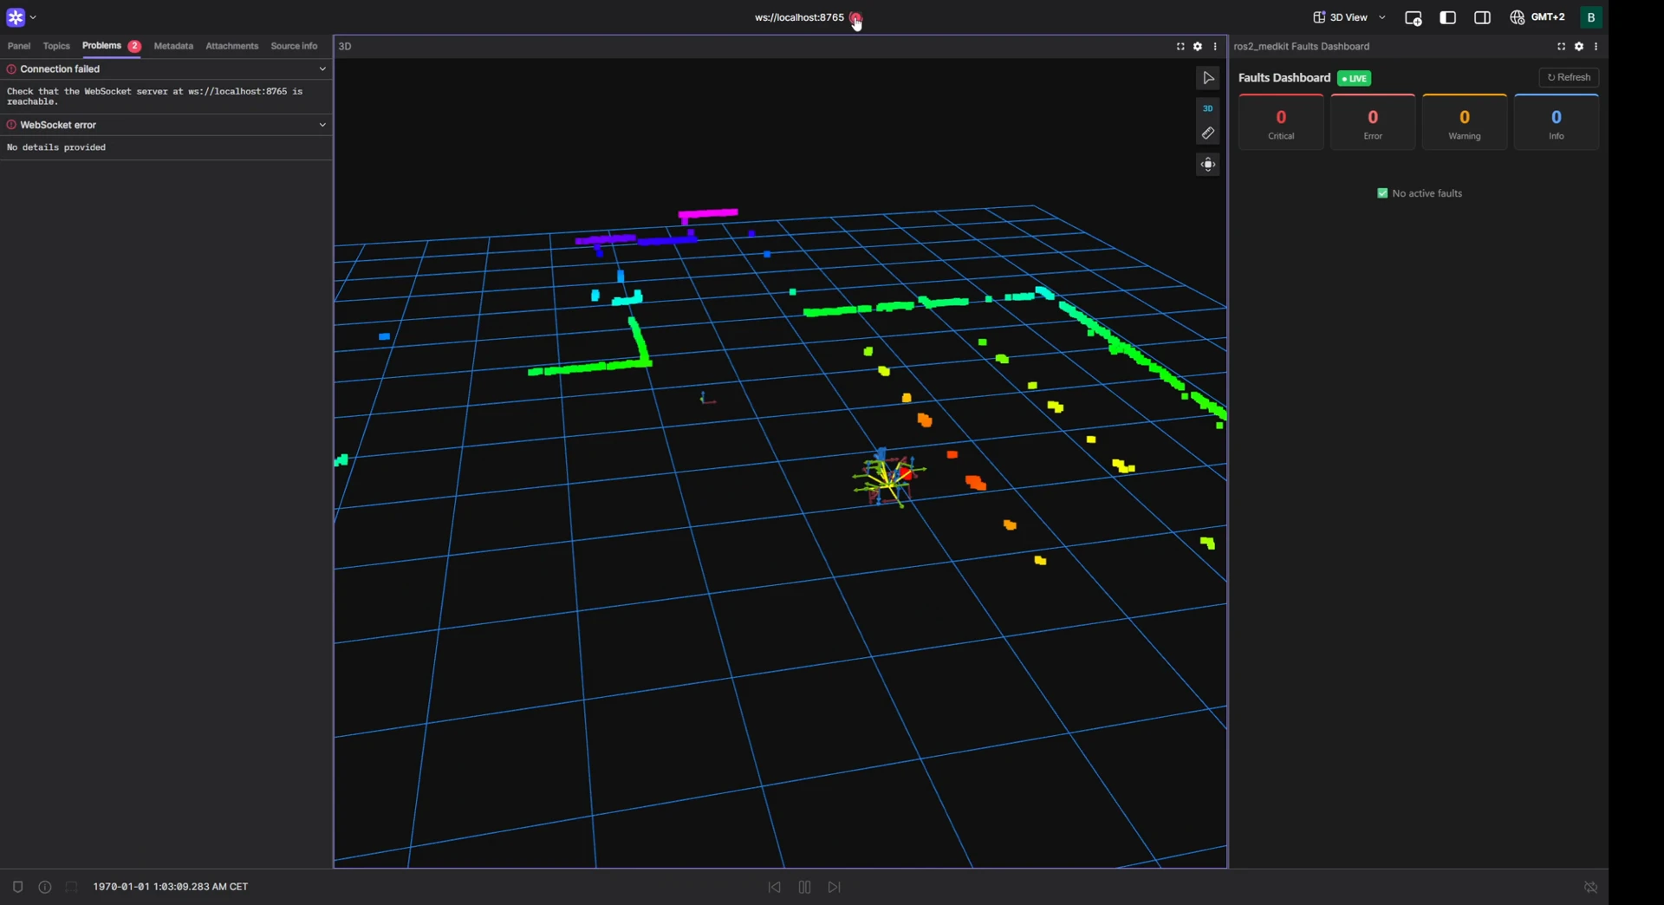
Task: Select the Info faults counter card
Action: [x=1557, y=123]
